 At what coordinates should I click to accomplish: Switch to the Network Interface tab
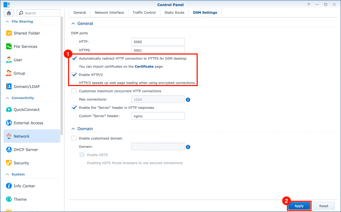point(109,13)
